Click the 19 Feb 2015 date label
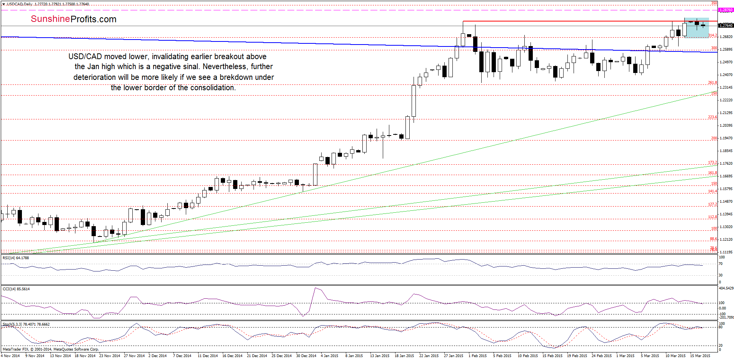 (x=577, y=356)
